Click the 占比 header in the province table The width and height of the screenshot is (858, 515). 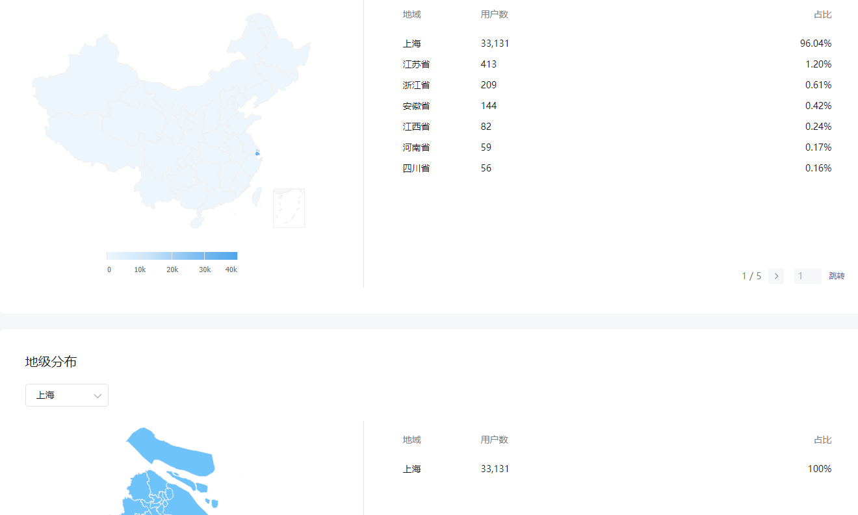tap(823, 14)
